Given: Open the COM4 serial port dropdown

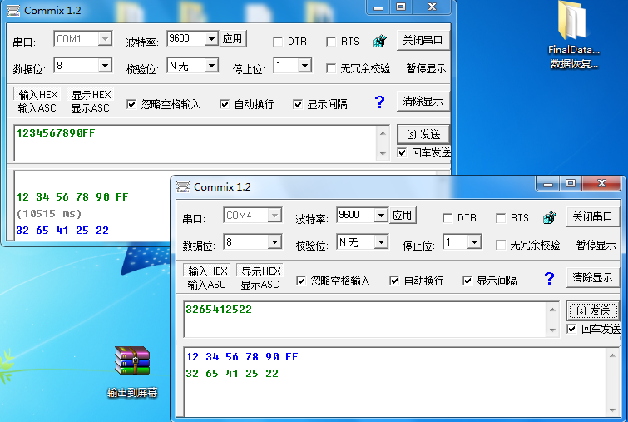Looking at the screenshot, I should (x=274, y=216).
